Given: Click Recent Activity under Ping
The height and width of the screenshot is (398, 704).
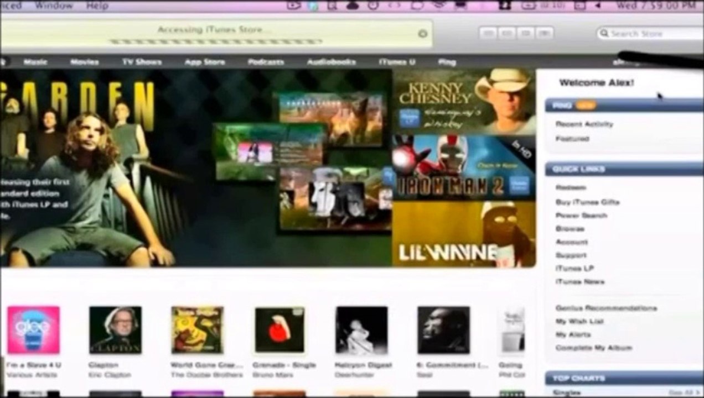Looking at the screenshot, I should 584,124.
